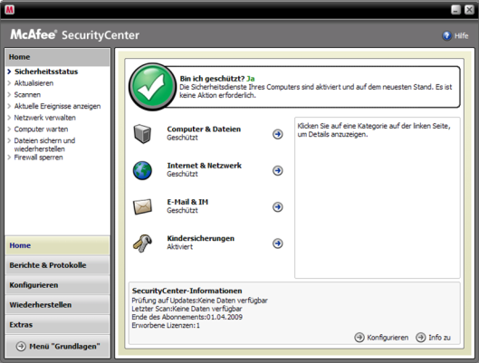The height and width of the screenshot is (363, 479).
Task: Click the arrow icon beside Info zu
Action: click(421, 338)
